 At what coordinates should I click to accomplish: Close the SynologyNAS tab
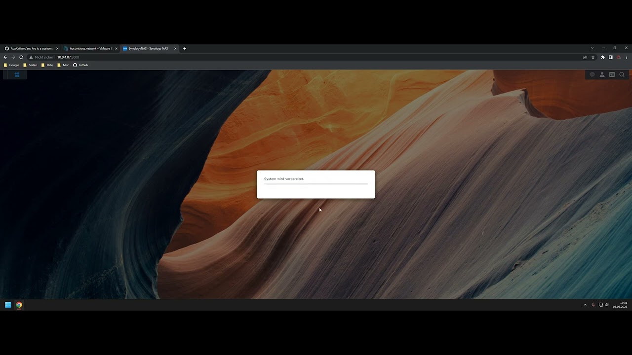click(x=175, y=48)
